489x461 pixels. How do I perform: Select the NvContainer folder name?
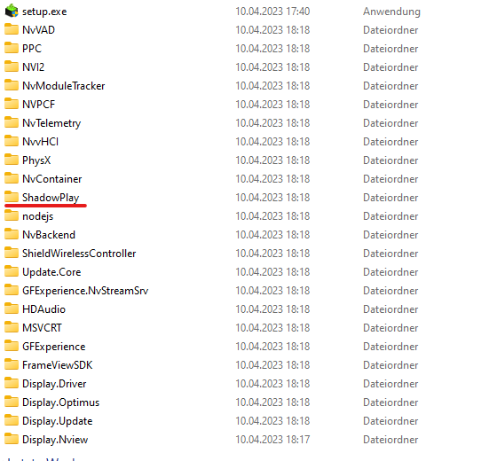[52, 179]
